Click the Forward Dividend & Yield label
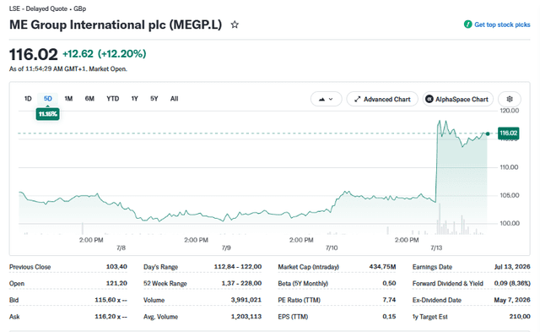Image resolution: width=540 pixels, height=332 pixels. (x=448, y=283)
